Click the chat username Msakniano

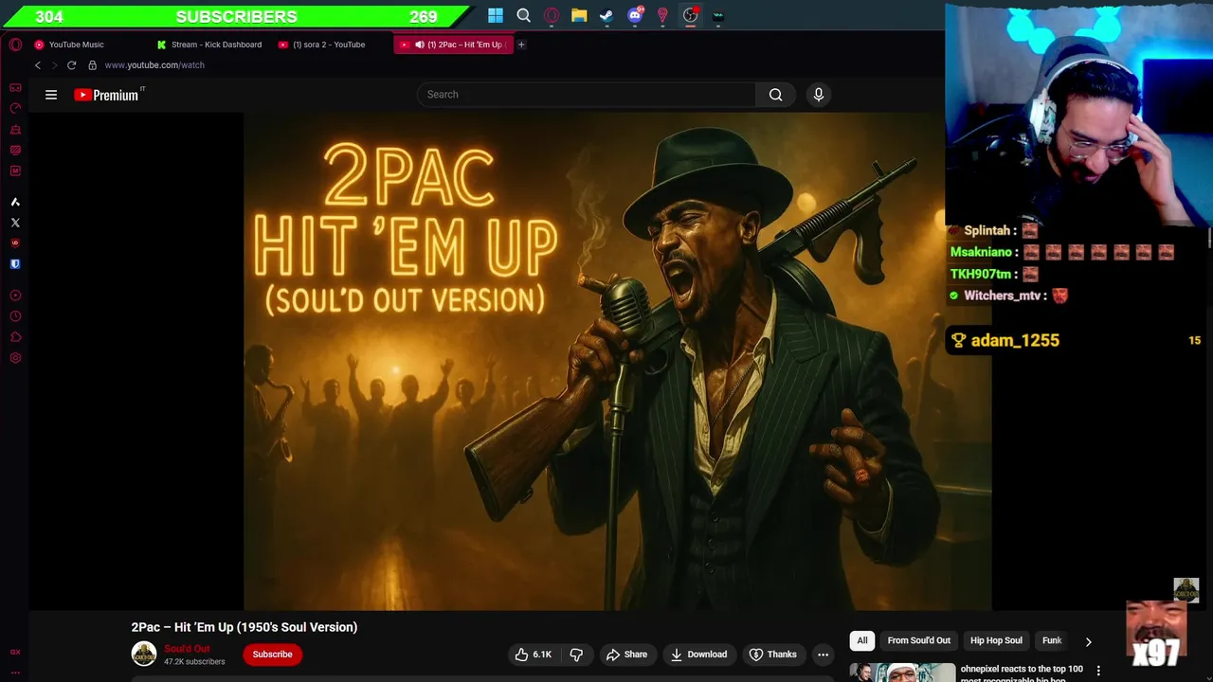[981, 252]
